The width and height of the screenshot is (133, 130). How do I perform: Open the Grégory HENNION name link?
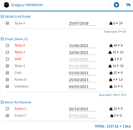(27, 5)
